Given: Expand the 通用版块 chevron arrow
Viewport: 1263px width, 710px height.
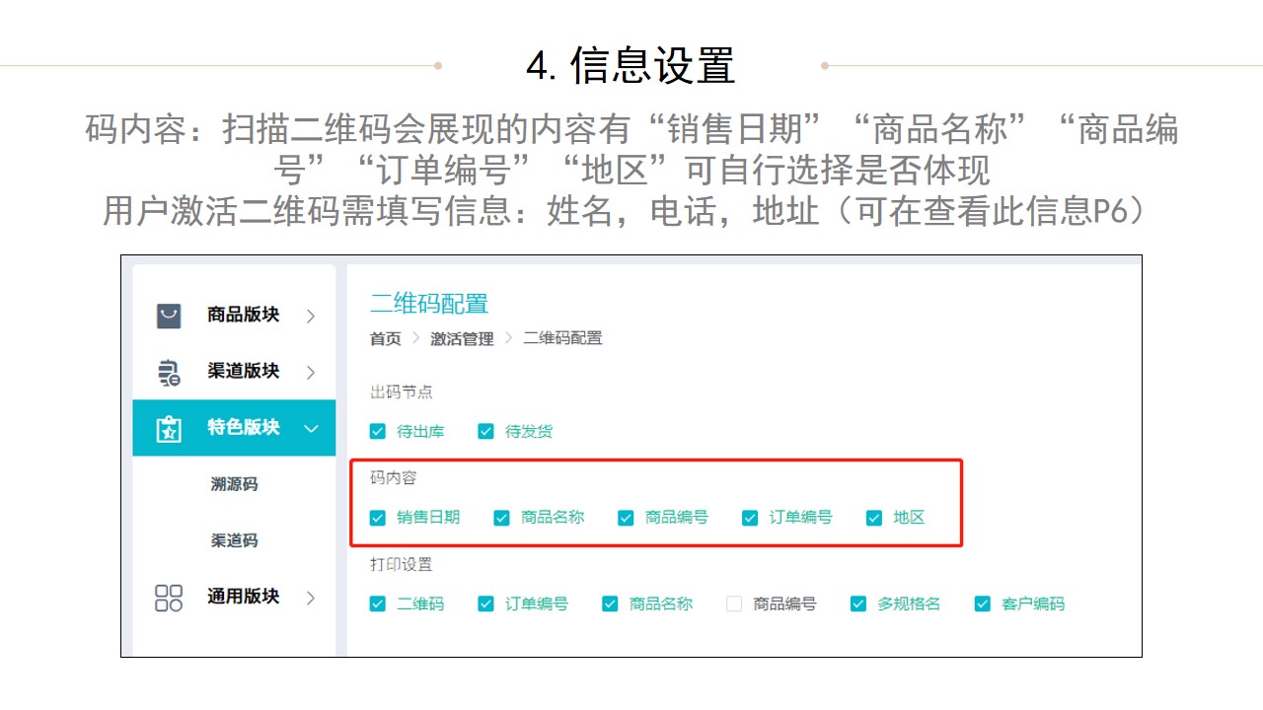Looking at the screenshot, I should 311,598.
